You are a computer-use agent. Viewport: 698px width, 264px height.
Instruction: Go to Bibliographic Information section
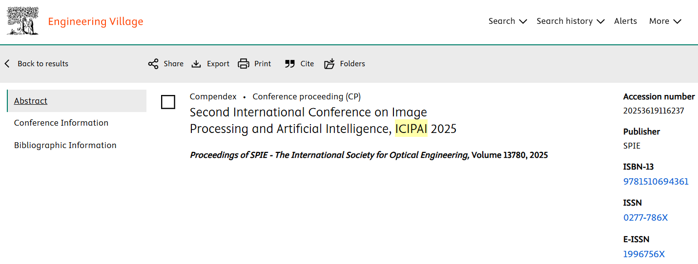65,145
